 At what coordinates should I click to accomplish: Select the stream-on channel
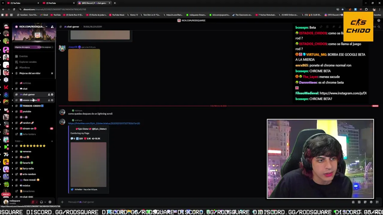pos(34,128)
